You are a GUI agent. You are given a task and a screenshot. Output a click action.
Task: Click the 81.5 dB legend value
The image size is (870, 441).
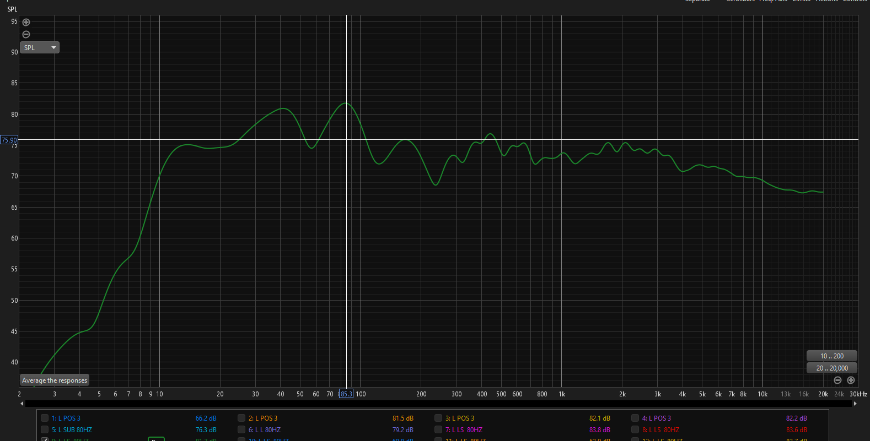[403, 418]
